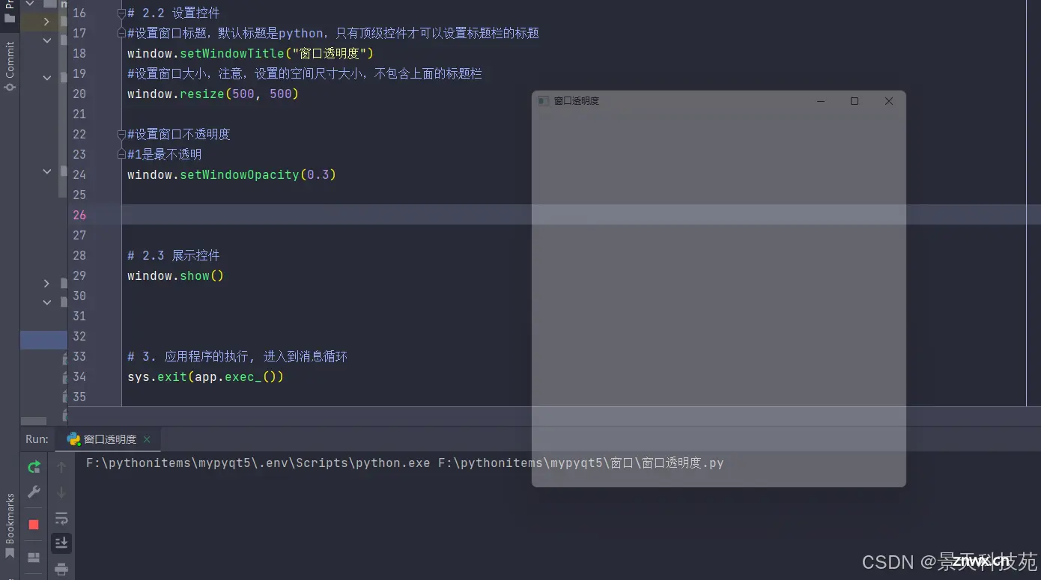Click gutter line number 29

(79, 275)
